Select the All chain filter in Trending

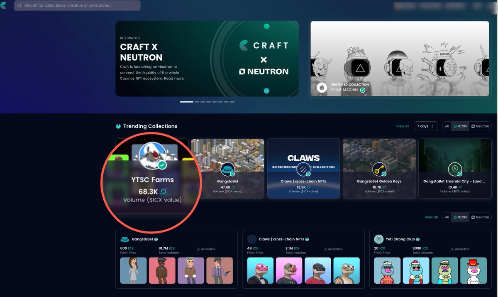coord(447,126)
